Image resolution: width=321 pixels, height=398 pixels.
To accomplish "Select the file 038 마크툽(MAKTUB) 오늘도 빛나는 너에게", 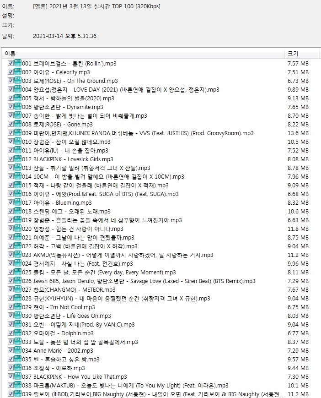I will click(x=125, y=385).
